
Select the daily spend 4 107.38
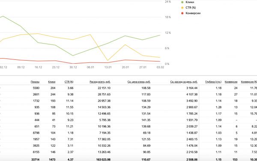[192, 94]
